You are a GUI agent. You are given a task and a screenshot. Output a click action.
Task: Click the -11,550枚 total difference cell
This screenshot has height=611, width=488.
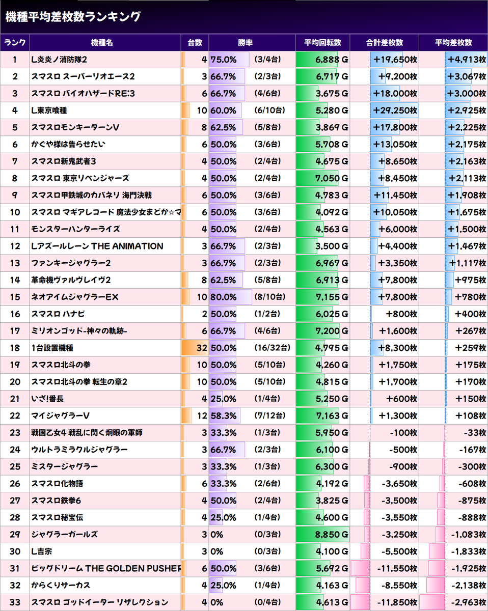384,569
